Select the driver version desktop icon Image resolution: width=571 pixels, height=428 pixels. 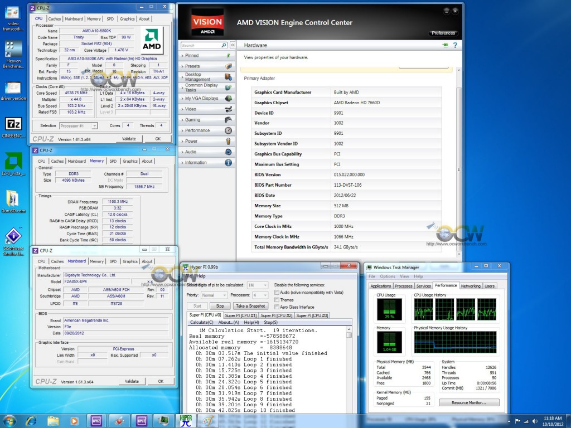(x=13, y=91)
